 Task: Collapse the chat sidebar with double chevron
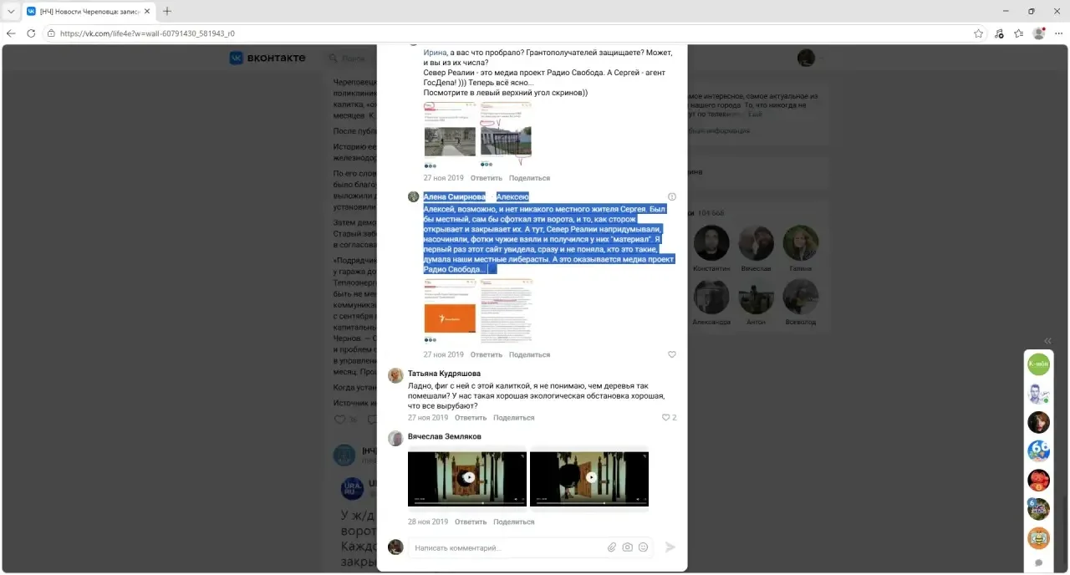coord(1047,341)
